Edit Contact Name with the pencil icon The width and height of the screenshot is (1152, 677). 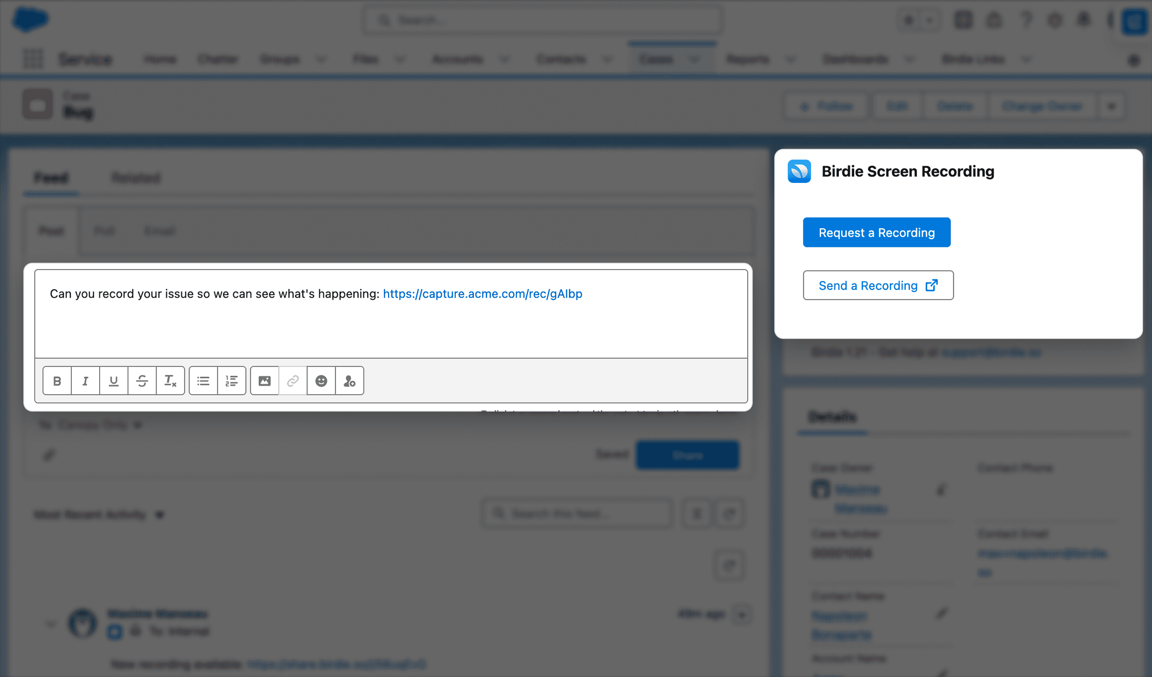(941, 613)
